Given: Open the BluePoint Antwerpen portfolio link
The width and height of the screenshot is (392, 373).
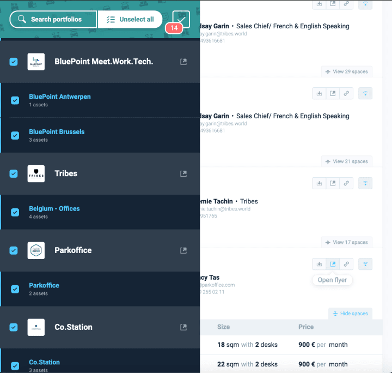Looking at the screenshot, I should (x=60, y=97).
